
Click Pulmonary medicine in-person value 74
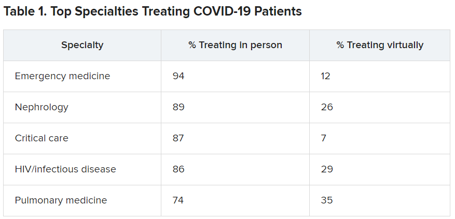178,200
